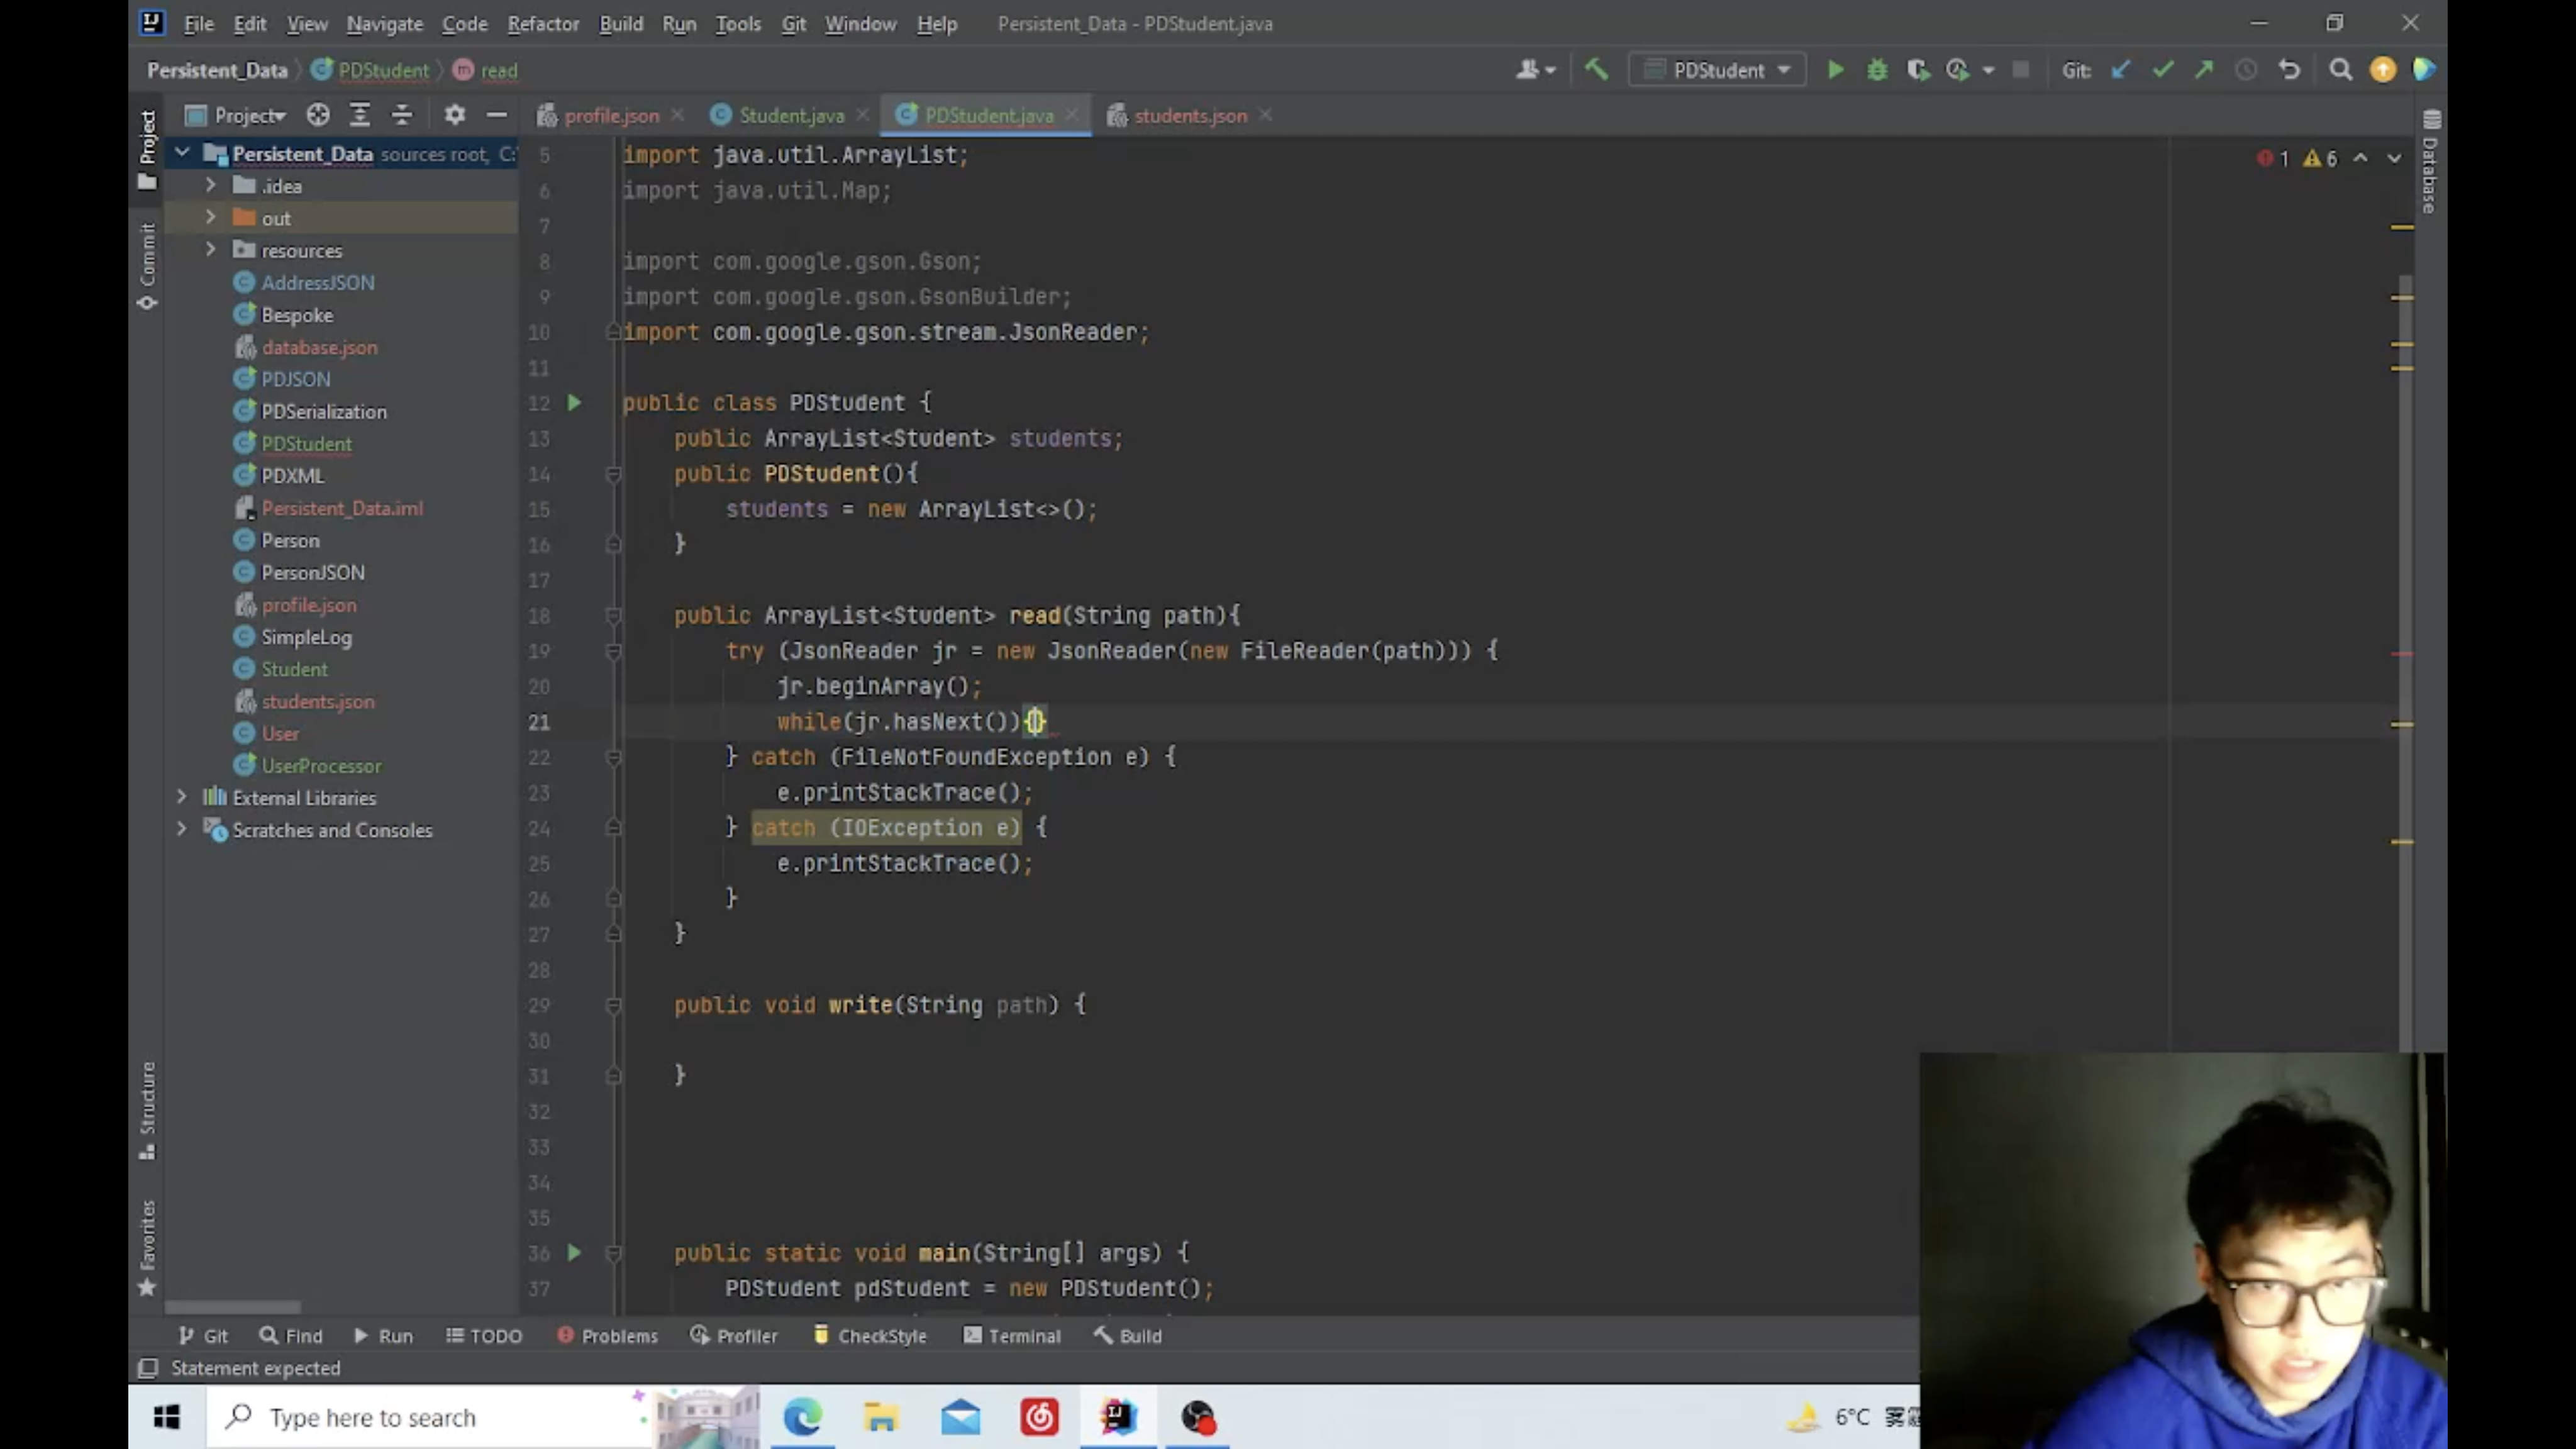
Task: Collapse the Persistent_Data root node
Action: coord(182,153)
